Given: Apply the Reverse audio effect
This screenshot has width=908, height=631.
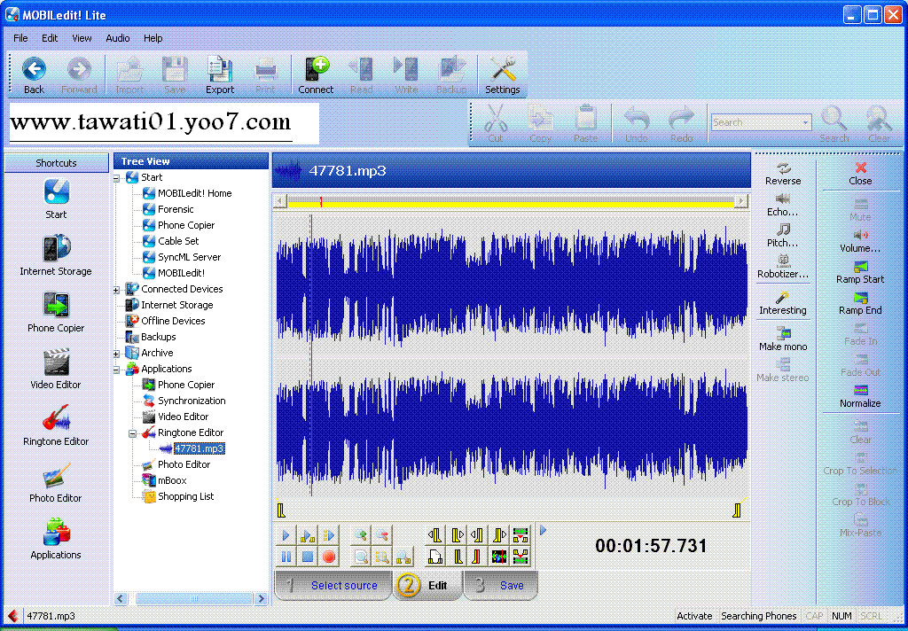Looking at the screenshot, I should point(783,175).
